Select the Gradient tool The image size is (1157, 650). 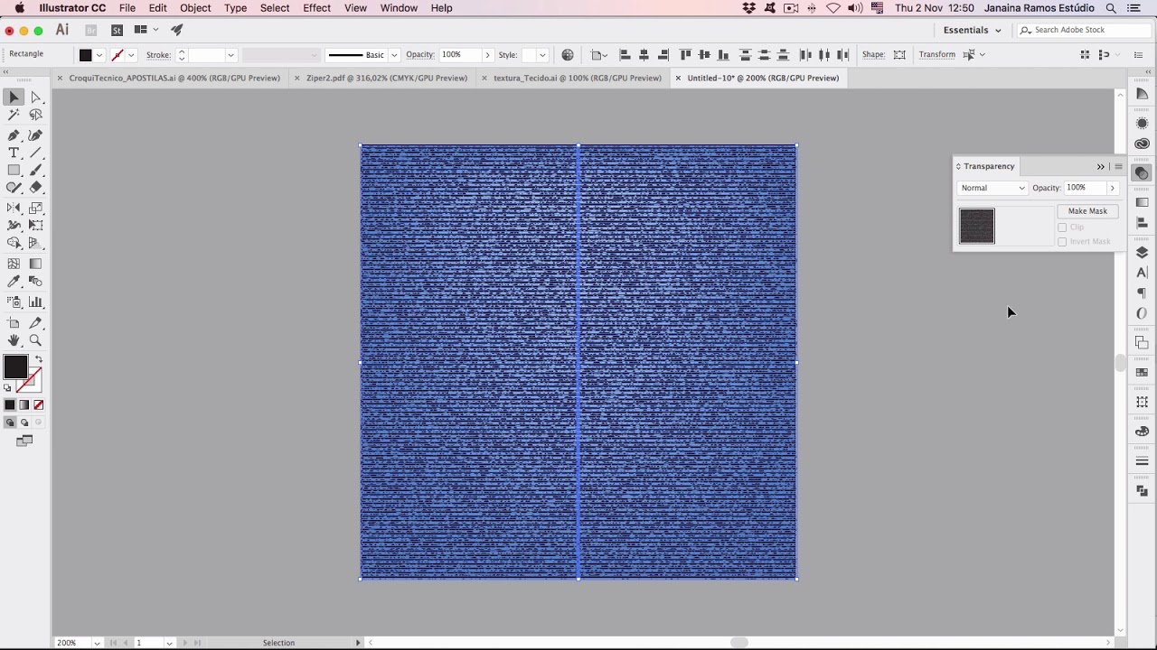35,264
